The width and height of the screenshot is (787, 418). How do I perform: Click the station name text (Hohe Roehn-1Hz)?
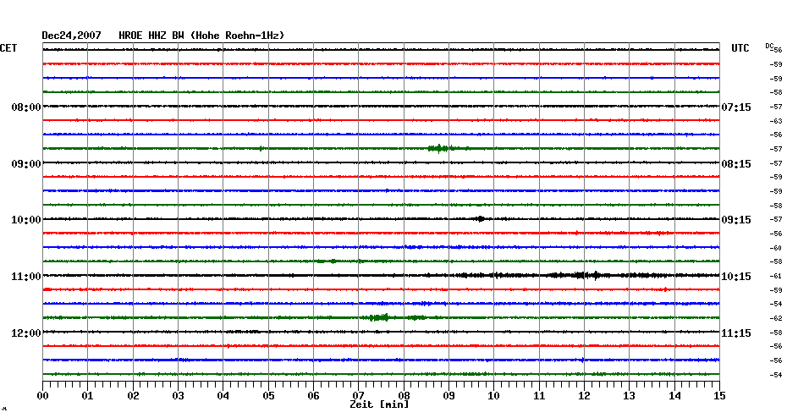pos(238,36)
